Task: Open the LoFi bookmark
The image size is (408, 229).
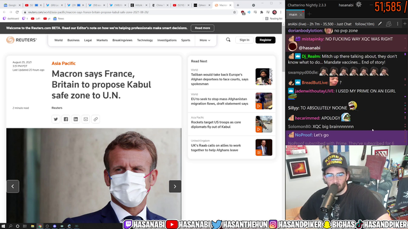Action: (x=36, y=18)
